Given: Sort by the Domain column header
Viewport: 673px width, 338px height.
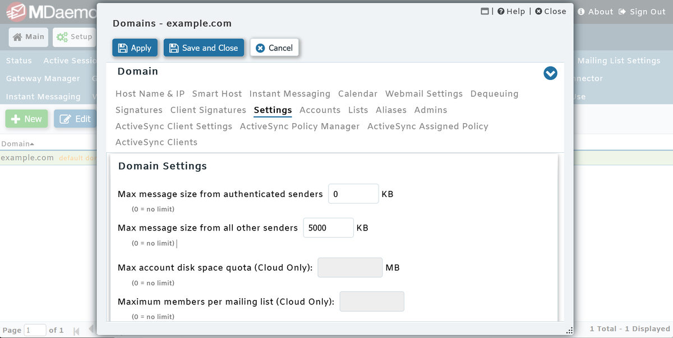Looking at the screenshot, I should click(x=17, y=144).
